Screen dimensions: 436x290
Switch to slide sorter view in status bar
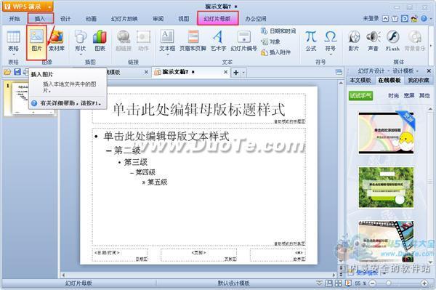point(338,283)
